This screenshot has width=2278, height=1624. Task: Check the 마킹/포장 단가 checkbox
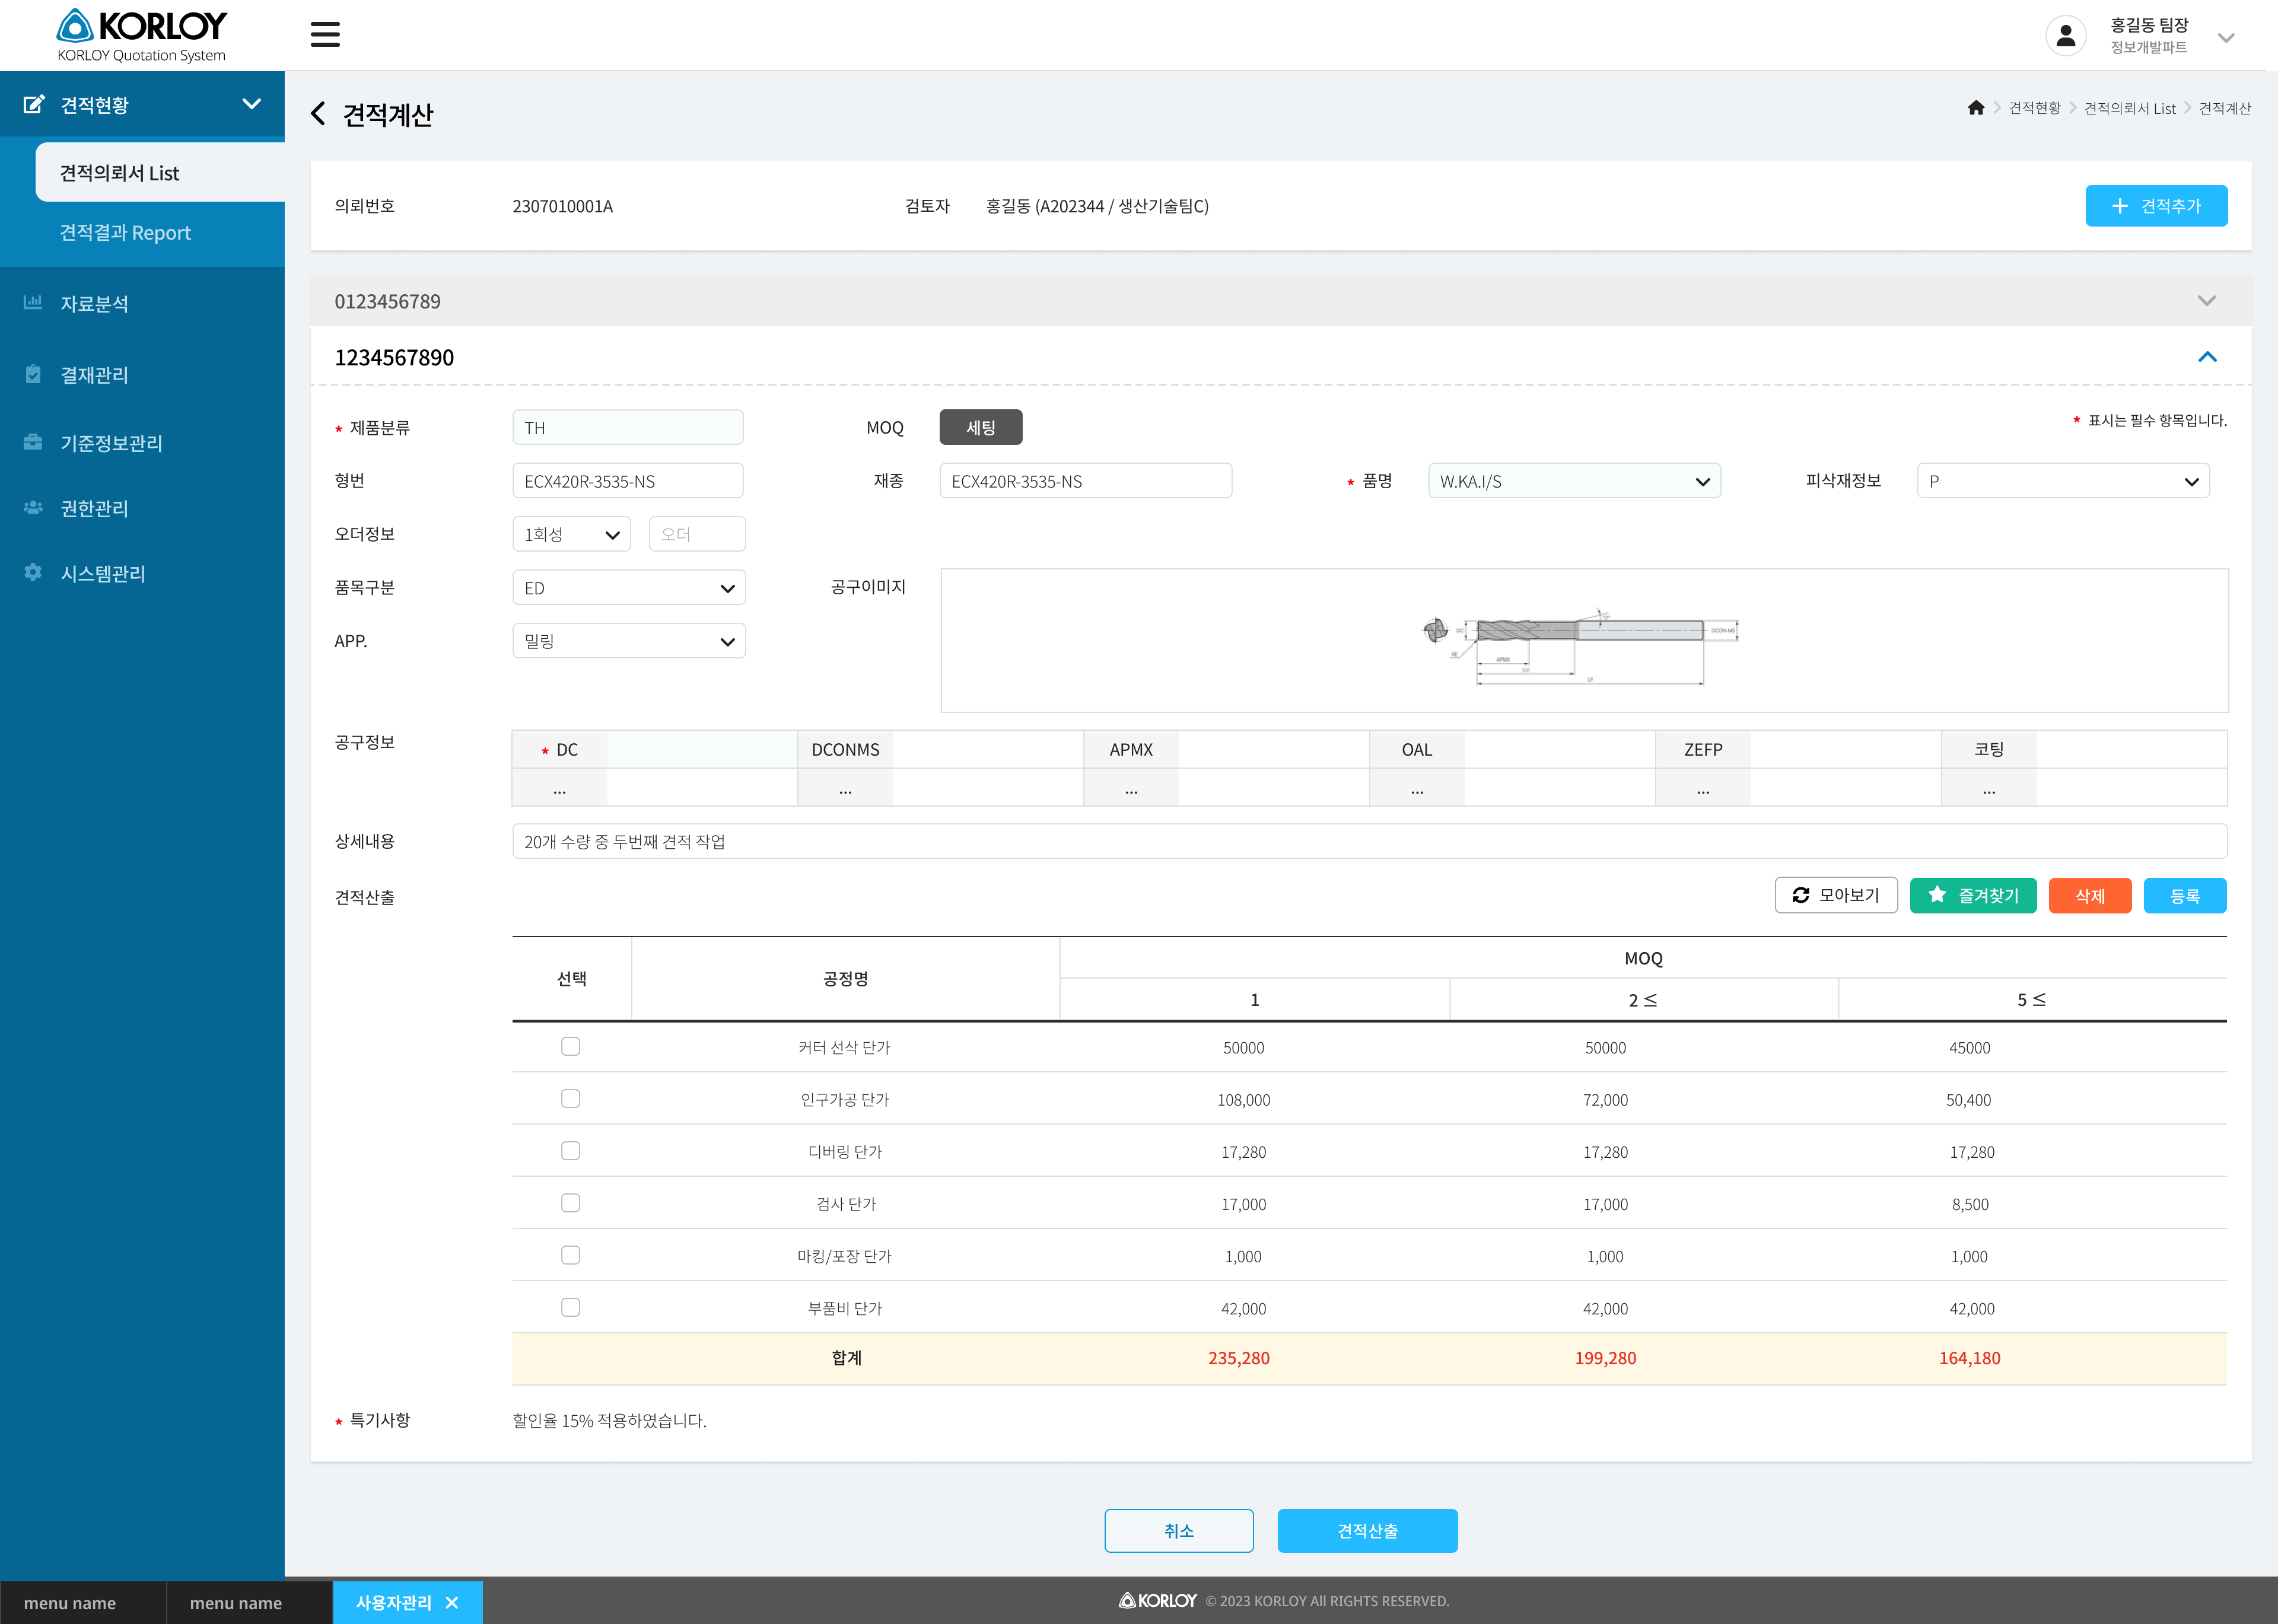coord(570,1255)
